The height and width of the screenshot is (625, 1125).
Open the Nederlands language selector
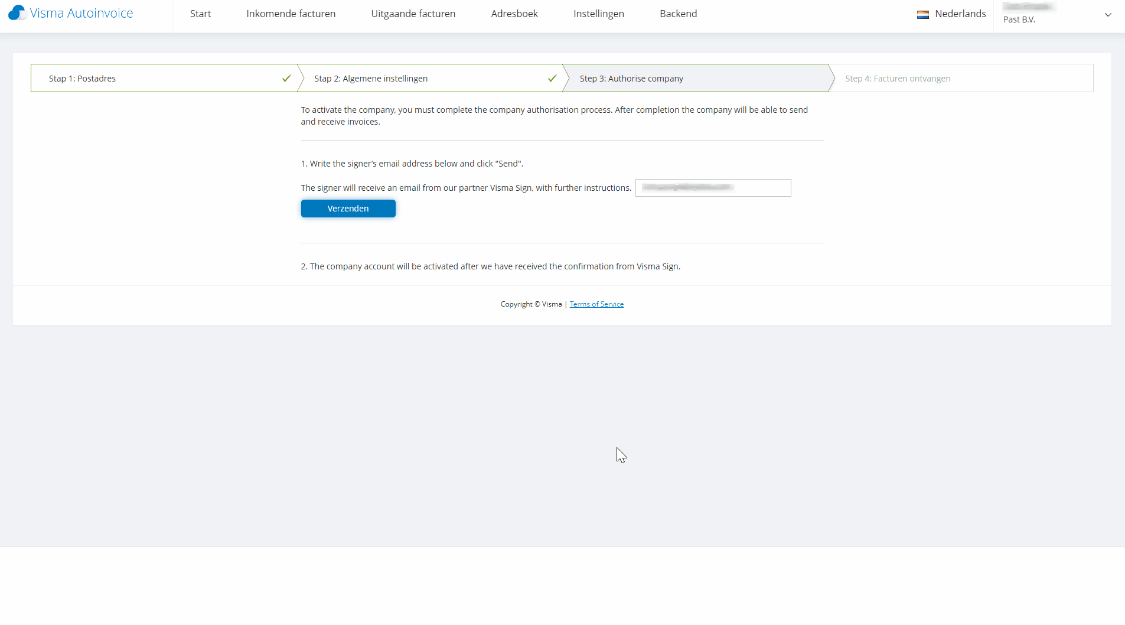[x=951, y=14]
